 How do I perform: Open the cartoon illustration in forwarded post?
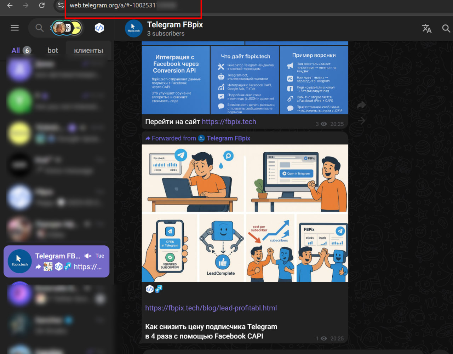tap(245, 213)
